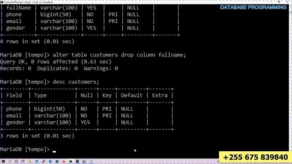Screen dimensions: 292x164
Task: Close the Command Prompt window
Action: point(288,2)
